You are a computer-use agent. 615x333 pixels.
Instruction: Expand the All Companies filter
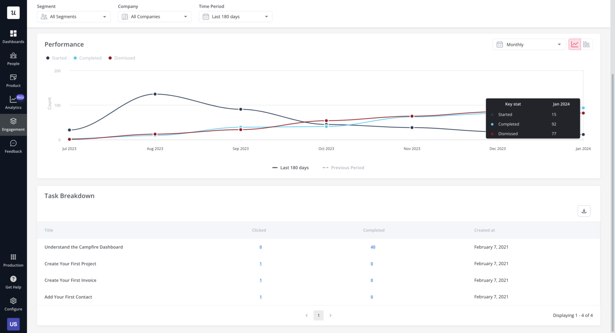point(154,16)
